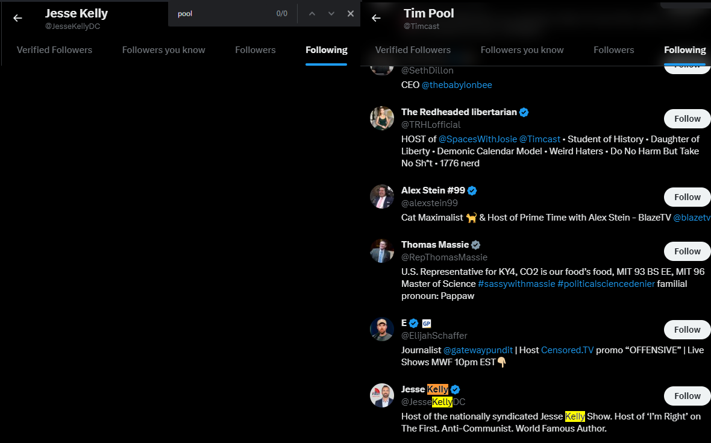
Task: Open @blazetv mention in Alex Stein bio
Action: coord(692,218)
